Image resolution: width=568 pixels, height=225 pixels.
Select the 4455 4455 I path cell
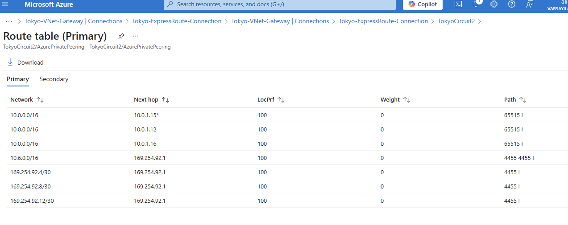[x=519, y=158]
